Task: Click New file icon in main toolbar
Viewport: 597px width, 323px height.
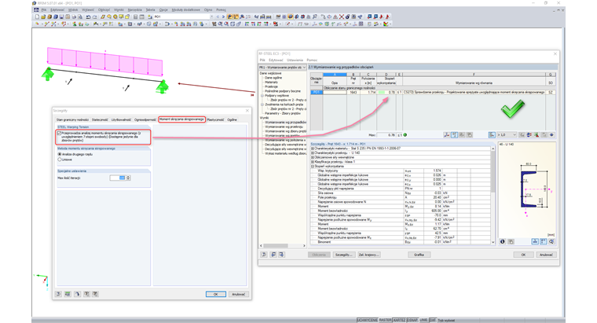Action: tap(37, 17)
